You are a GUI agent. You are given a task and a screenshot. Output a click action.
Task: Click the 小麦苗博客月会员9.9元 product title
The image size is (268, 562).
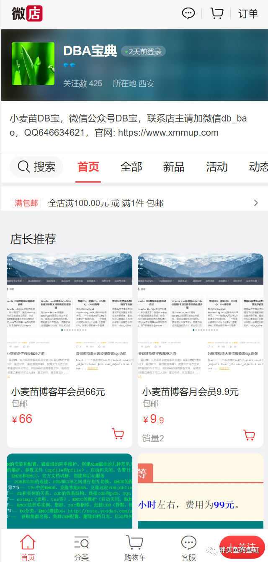pos(191,392)
